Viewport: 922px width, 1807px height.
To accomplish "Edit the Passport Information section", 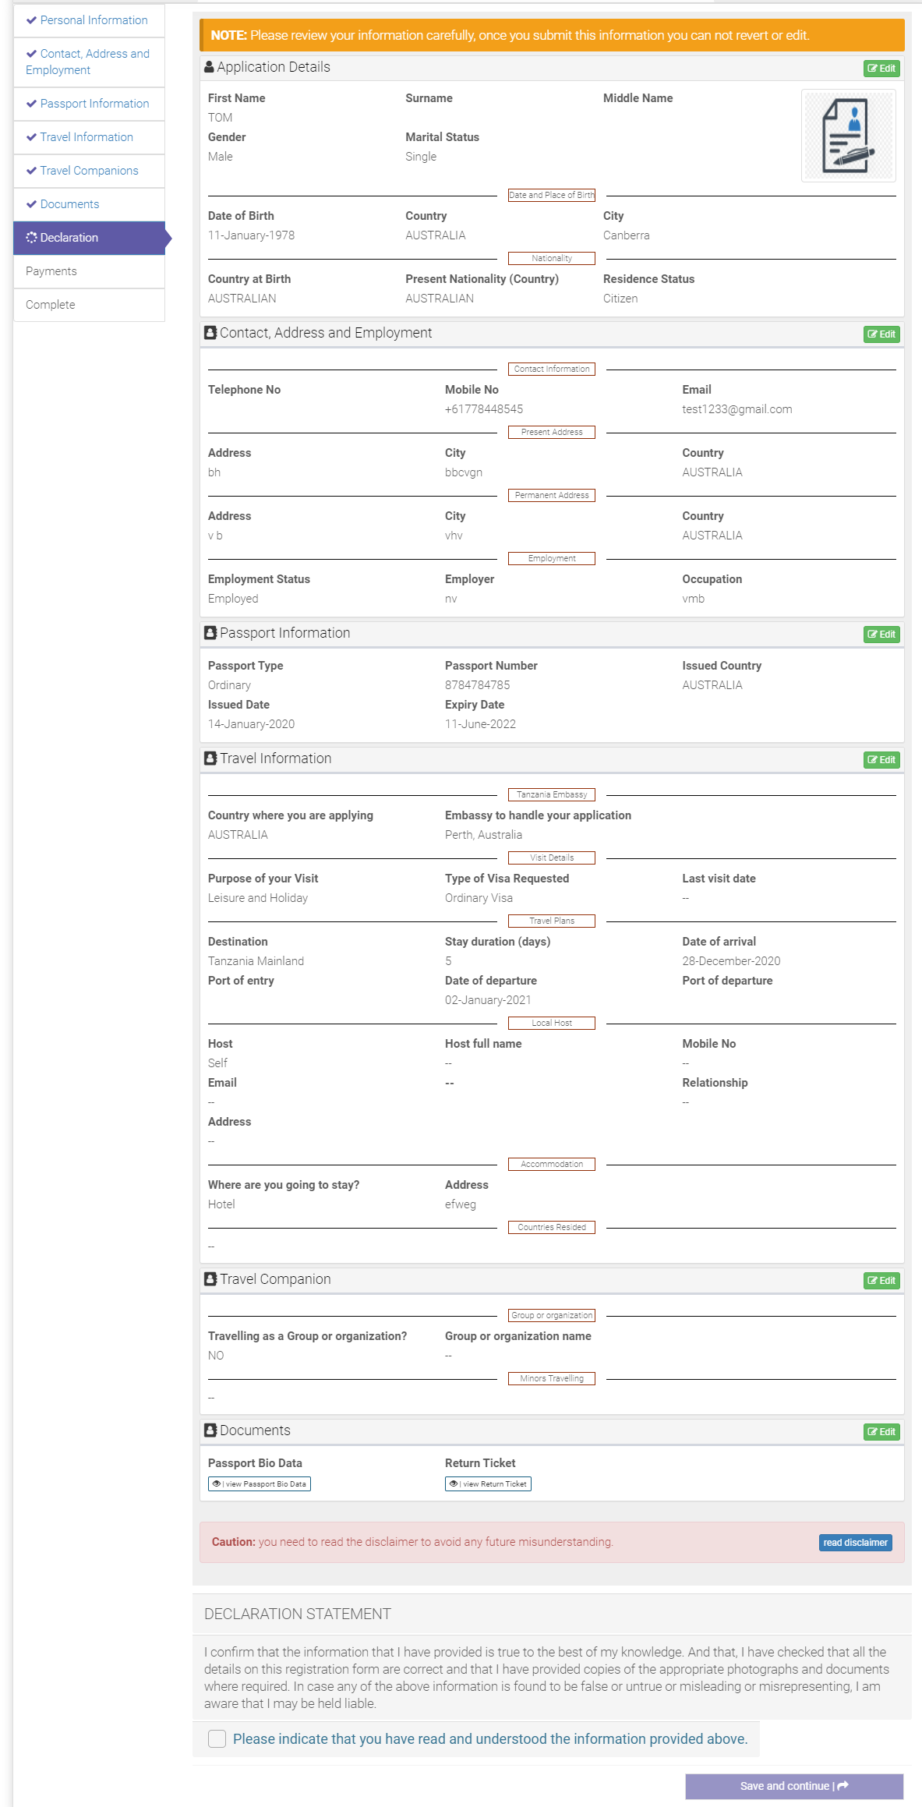I will pos(881,635).
